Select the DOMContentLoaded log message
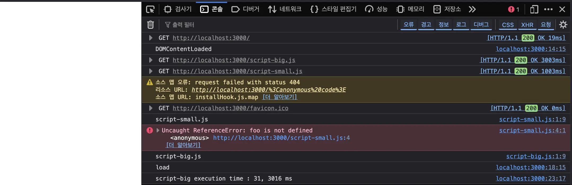Screen dimensions: 572x185 (x=183, y=49)
